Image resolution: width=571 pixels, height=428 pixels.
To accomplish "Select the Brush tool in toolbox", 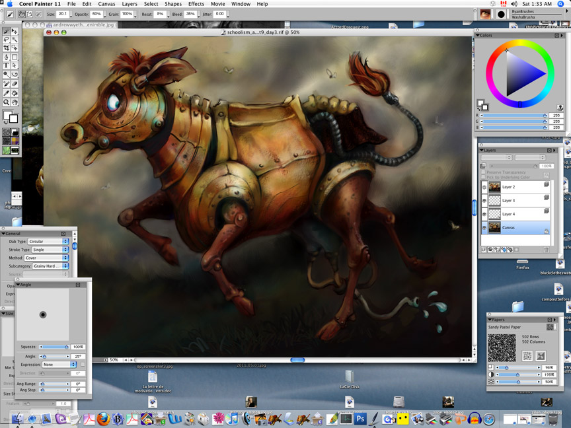I will [x=6, y=31].
